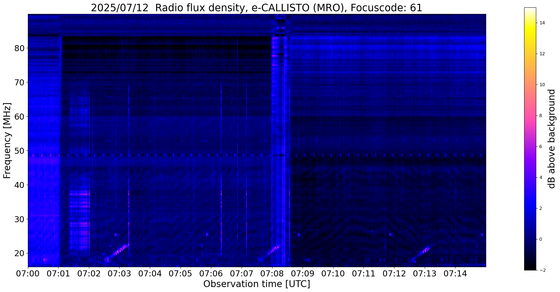Click the colorbar tick label 8

click(541, 116)
